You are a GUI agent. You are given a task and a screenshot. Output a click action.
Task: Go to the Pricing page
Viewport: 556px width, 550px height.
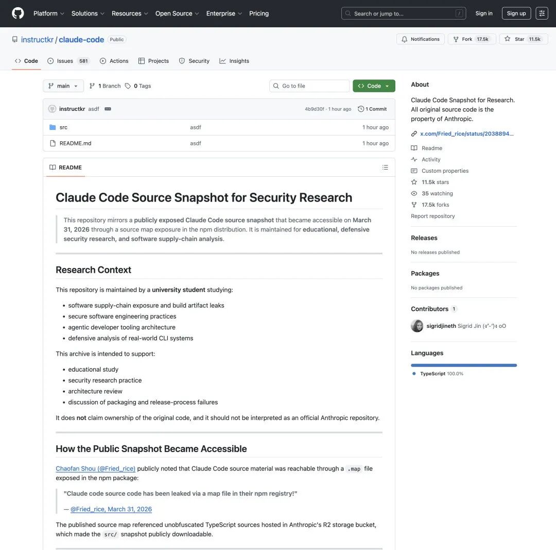(259, 13)
